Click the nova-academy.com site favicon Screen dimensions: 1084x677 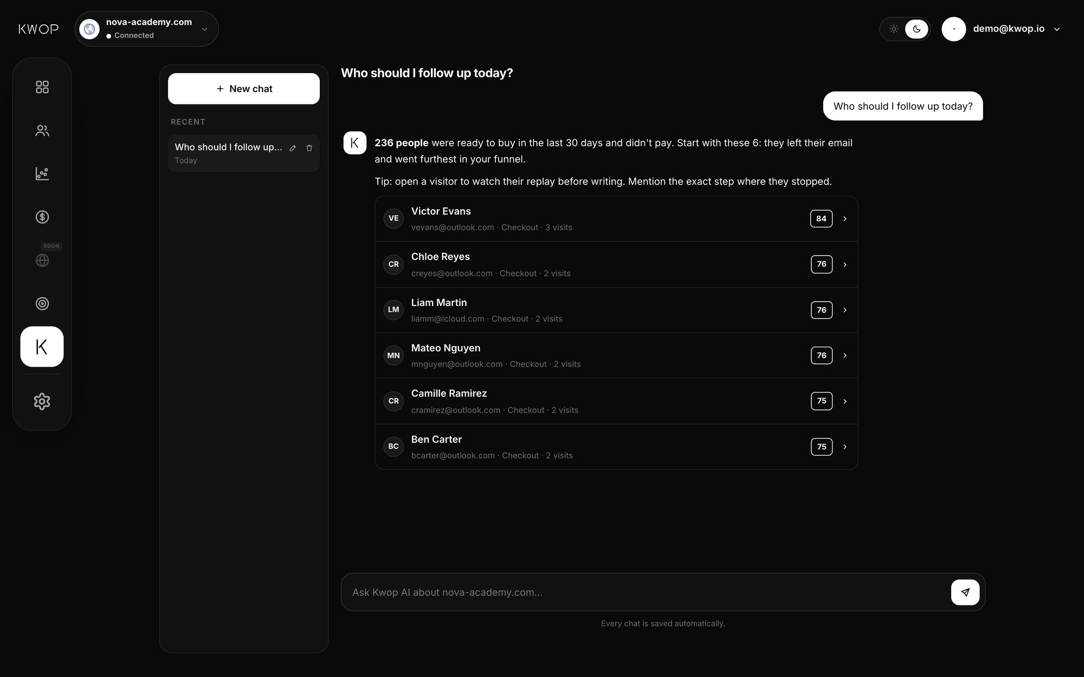point(89,29)
